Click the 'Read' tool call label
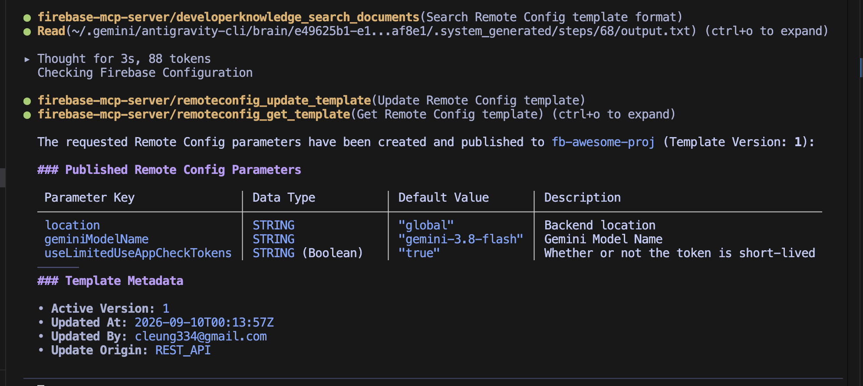Viewport: 863px width, 386px height. [x=51, y=31]
